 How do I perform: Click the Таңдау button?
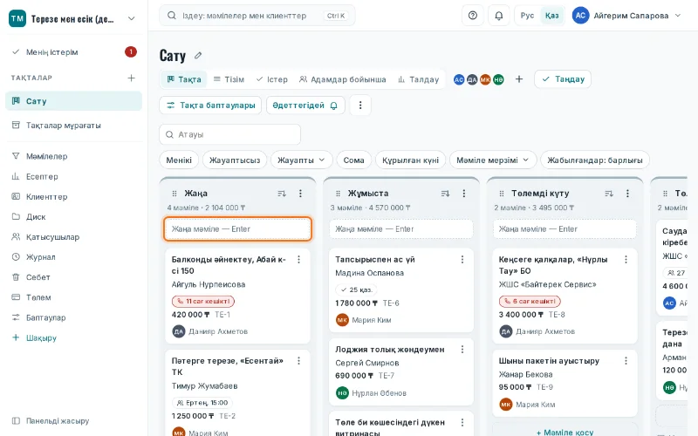pos(563,79)
